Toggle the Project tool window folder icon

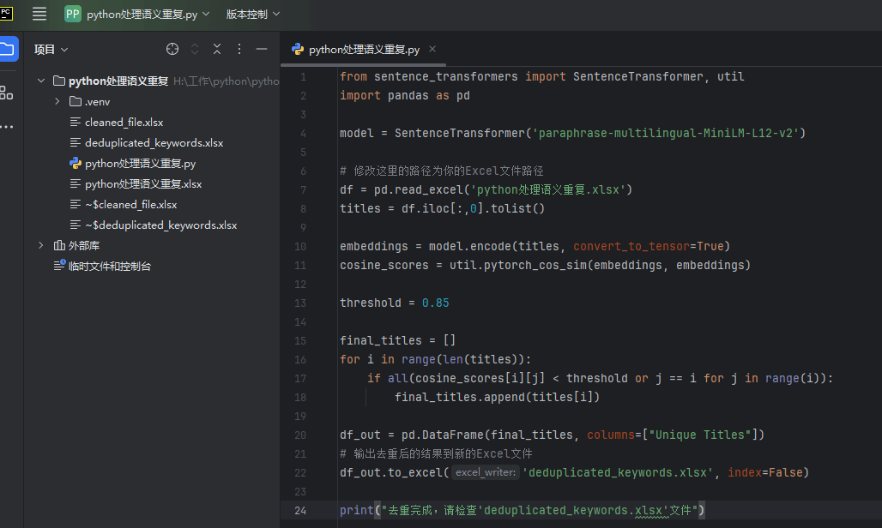8,49
